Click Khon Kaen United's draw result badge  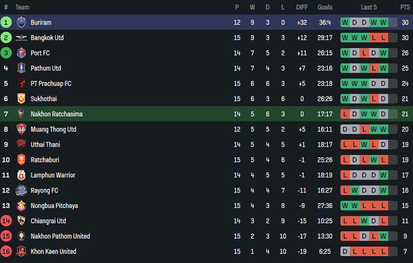click(x=345, y=251)
